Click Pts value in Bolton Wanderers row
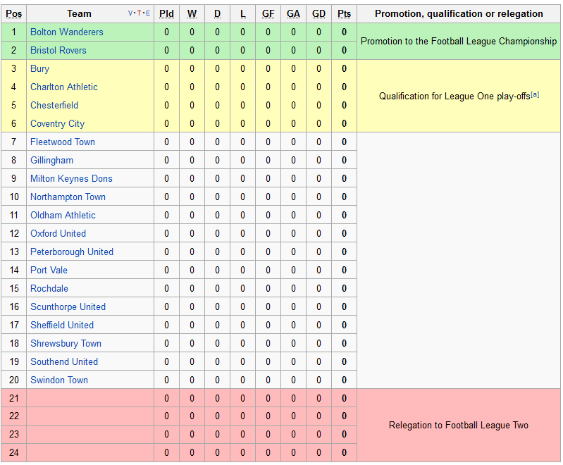 point(344,32)
